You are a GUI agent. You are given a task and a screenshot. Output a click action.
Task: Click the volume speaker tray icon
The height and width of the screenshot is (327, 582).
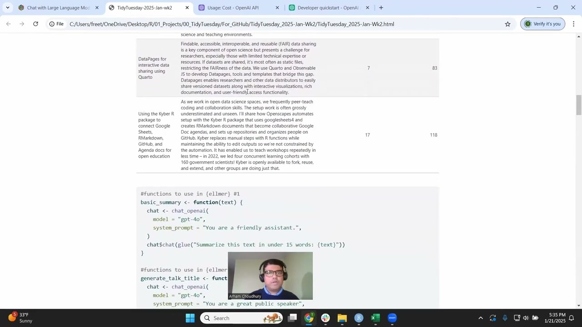click(526, 318)
